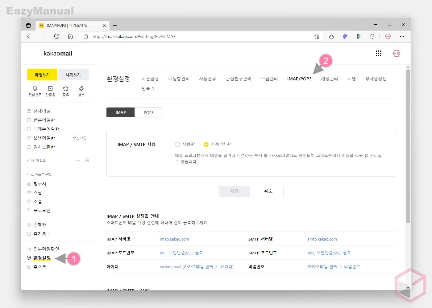This screenshot has width=432, height=308.
Task: Open 소셜 smart category
Action: [38, 201]
